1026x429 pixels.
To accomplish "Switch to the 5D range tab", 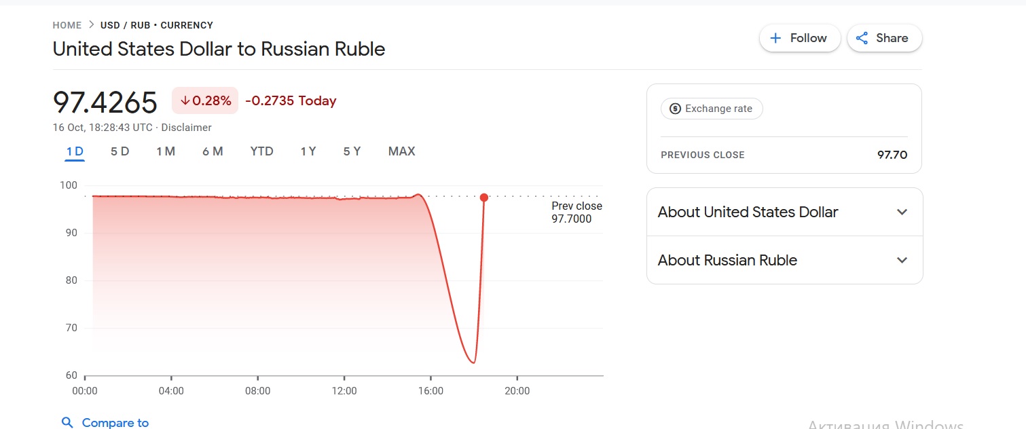I will (x=120, y=151).
